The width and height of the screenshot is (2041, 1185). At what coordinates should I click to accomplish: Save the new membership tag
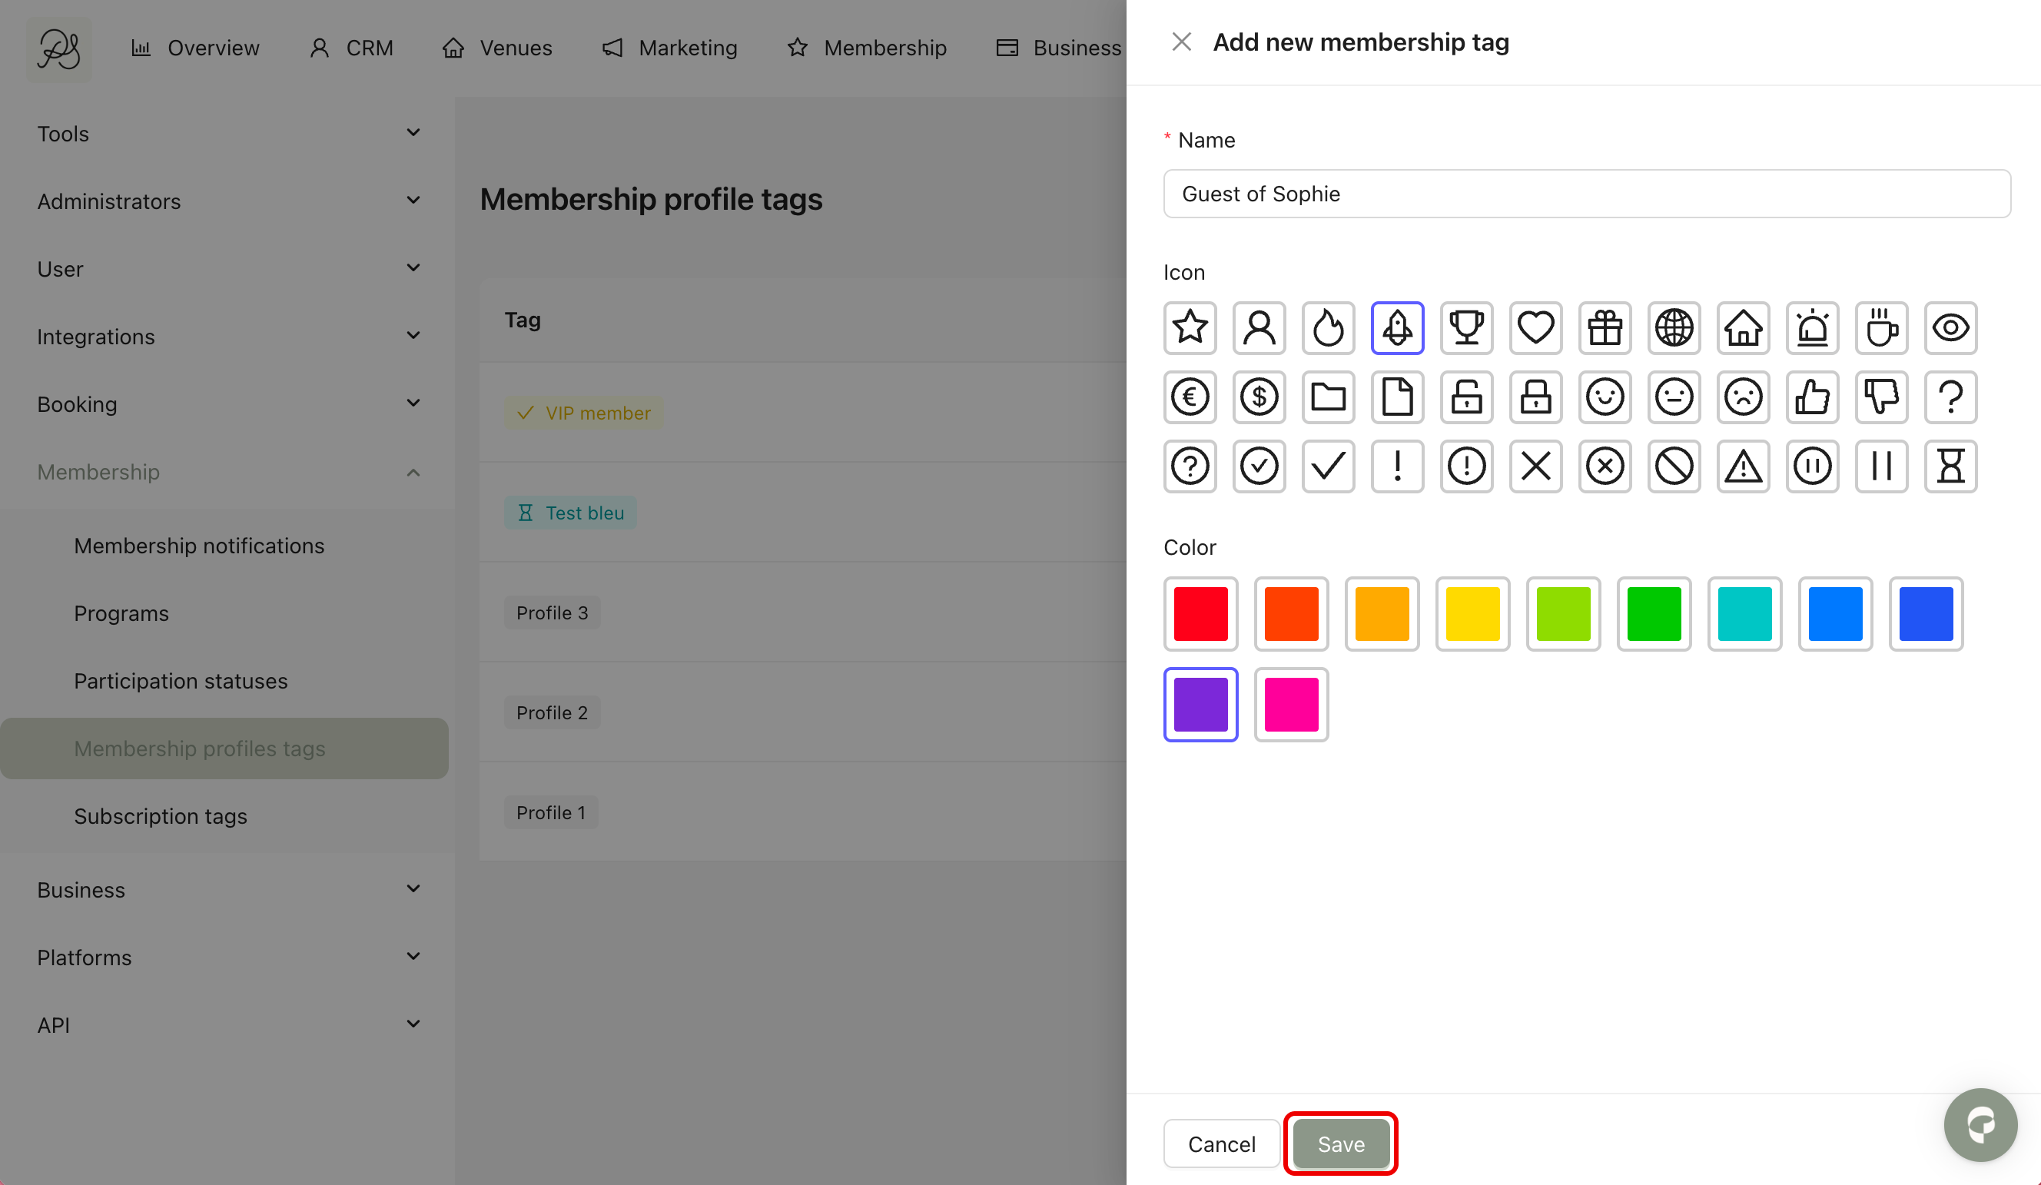pos(1340,1144)
